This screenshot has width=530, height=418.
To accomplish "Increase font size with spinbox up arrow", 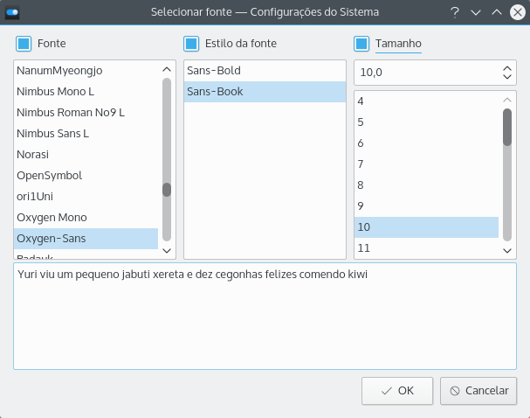I will point(507,67).
